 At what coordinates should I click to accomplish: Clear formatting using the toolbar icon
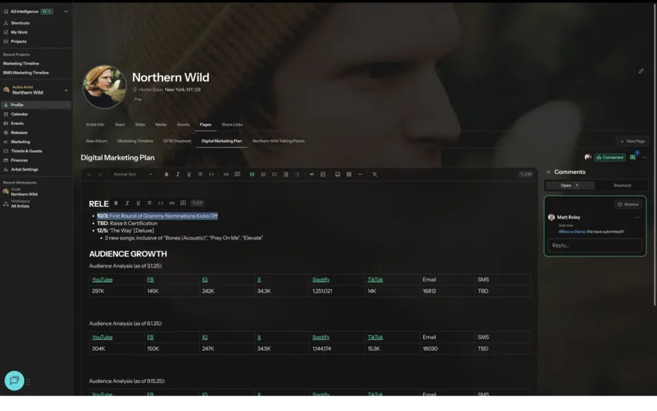(x=375, y=175)
